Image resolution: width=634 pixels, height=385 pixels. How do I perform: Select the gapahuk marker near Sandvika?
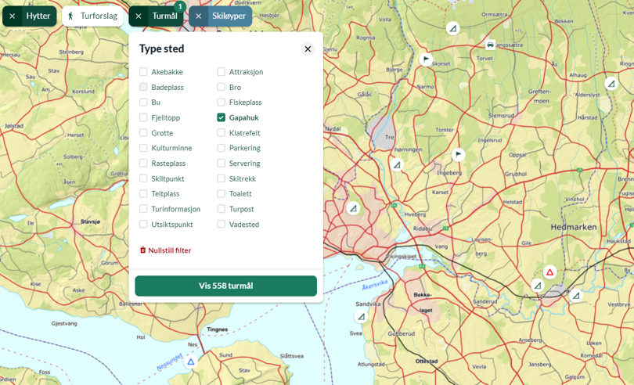point(362,317)
